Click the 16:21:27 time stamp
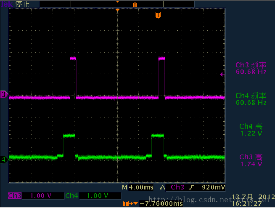Viewport: 275px width, 208px height. point(247,204)
